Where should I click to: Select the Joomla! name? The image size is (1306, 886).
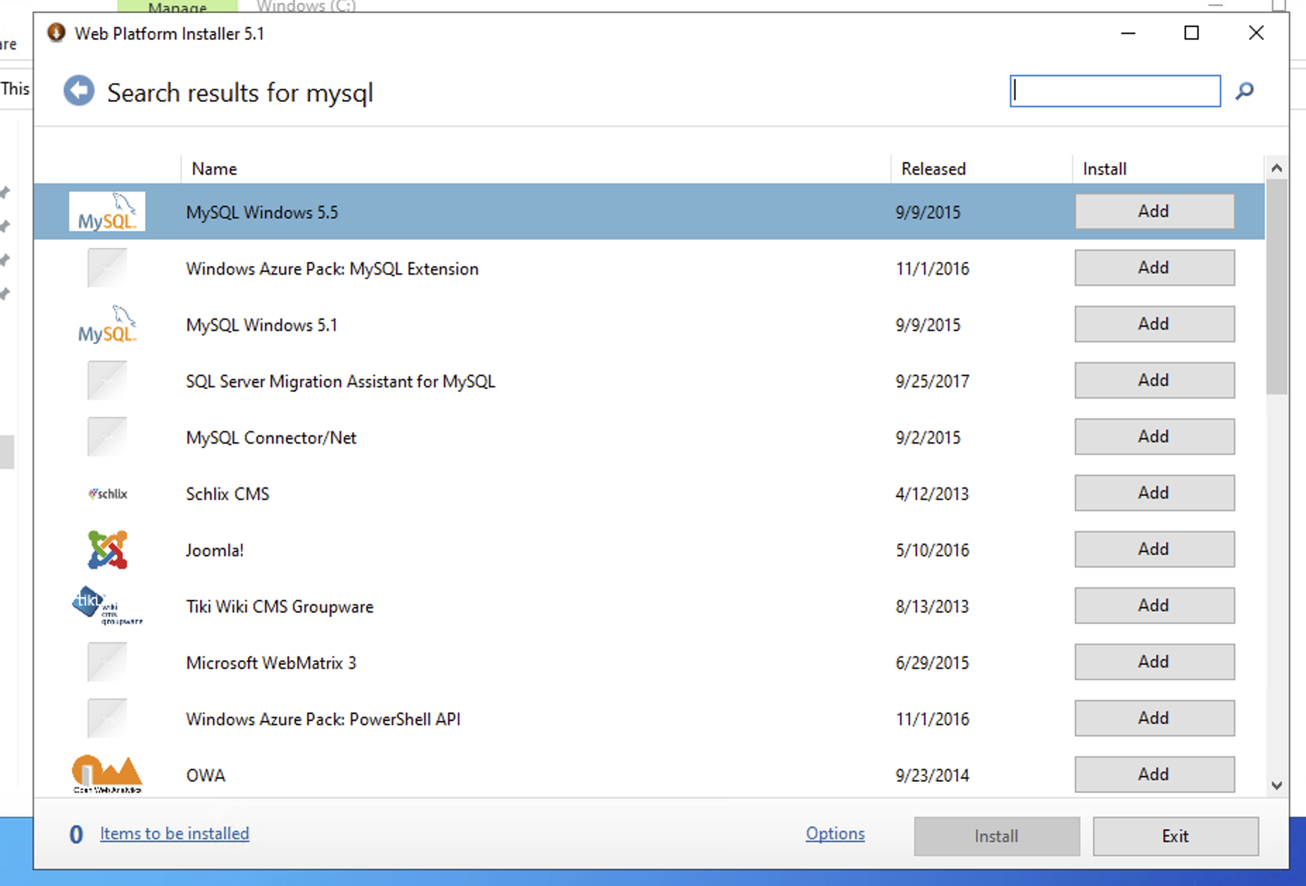pyautogui.click(x=215, y=550)
